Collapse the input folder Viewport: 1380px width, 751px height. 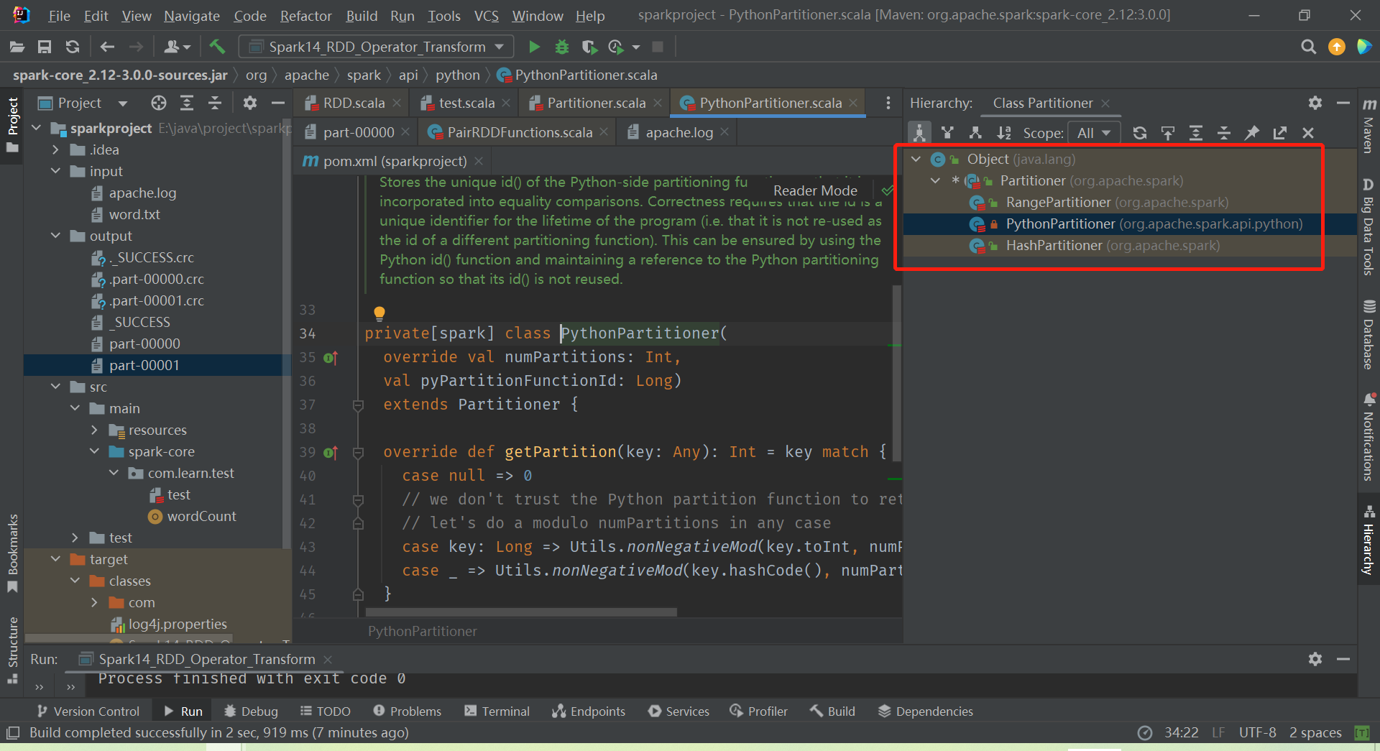click(55, 171)
